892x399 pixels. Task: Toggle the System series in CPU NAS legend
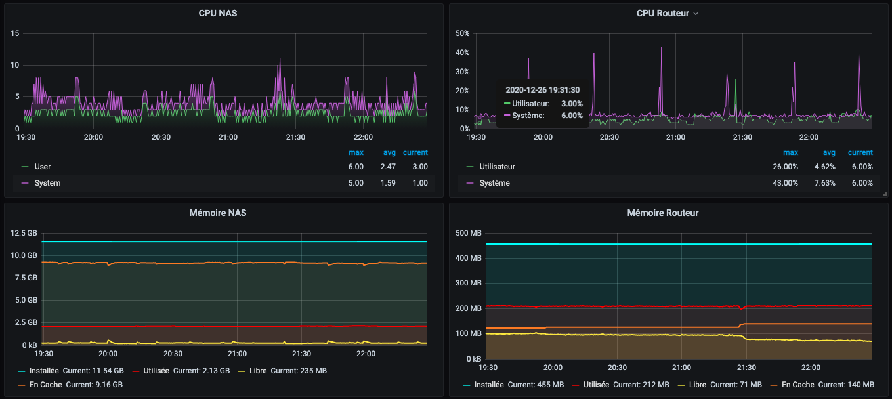coord(47,183)
